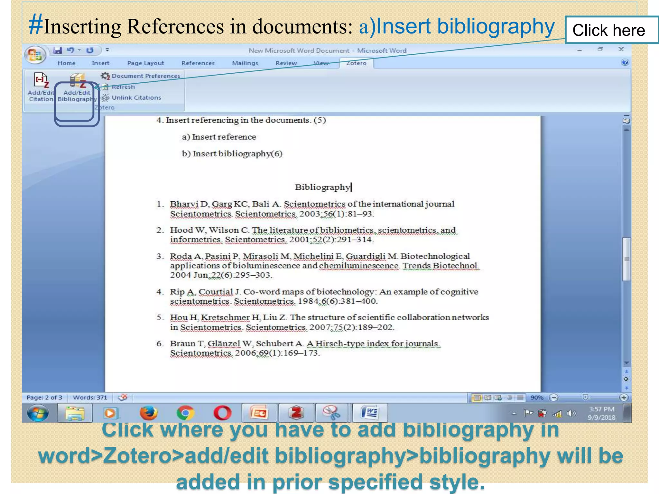The height and width of the screenshot is (494, 659).
Task: Switch to Full Screen Reading view
Action: pyautogui.click(x=488, y=398)
